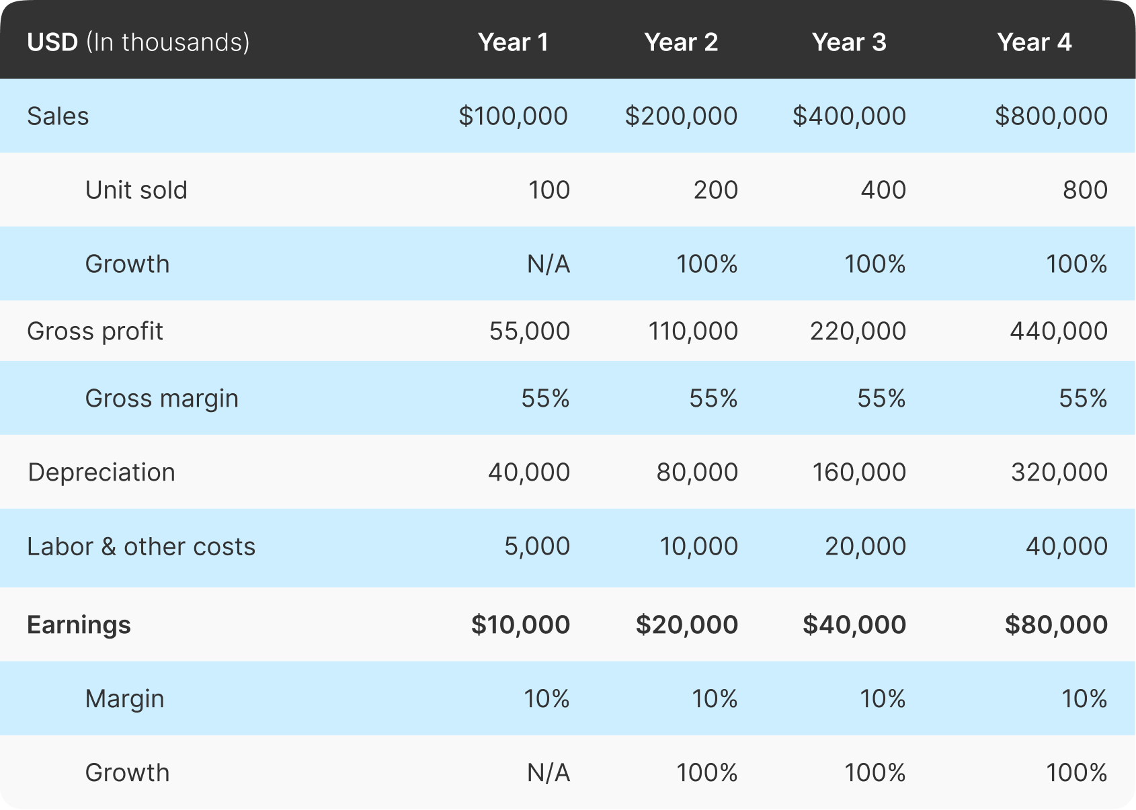
Task: Select the Margin row label
Action: 125,699
